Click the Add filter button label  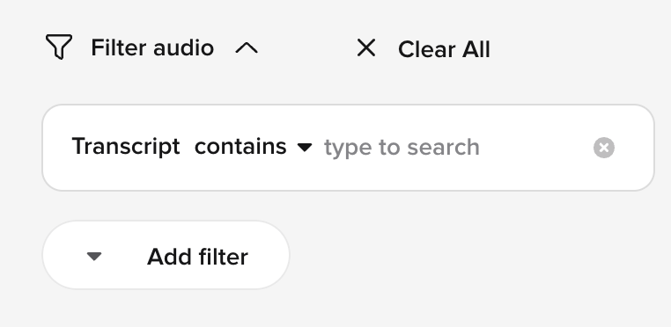[197, 257]
